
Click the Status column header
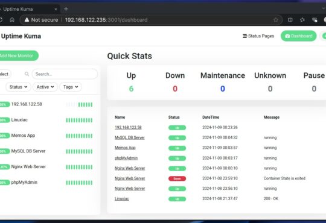pos(174,118)
